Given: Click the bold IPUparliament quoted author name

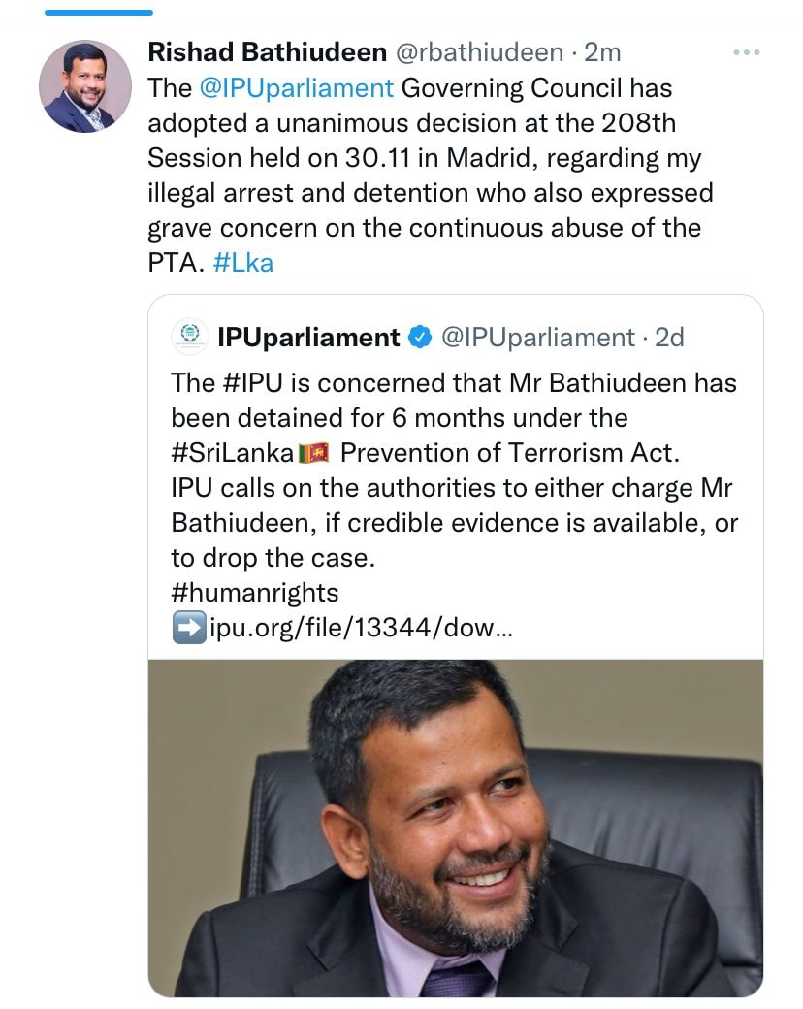Looking at the screenshot, I should pos(308,338).
